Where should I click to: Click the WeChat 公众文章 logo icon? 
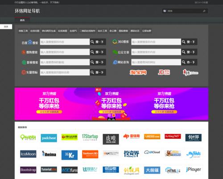click(x=115, y=52)
